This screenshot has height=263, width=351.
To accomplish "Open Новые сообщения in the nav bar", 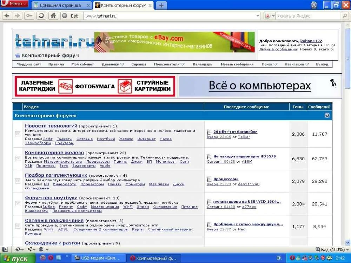I will click(x=237, y=64).
